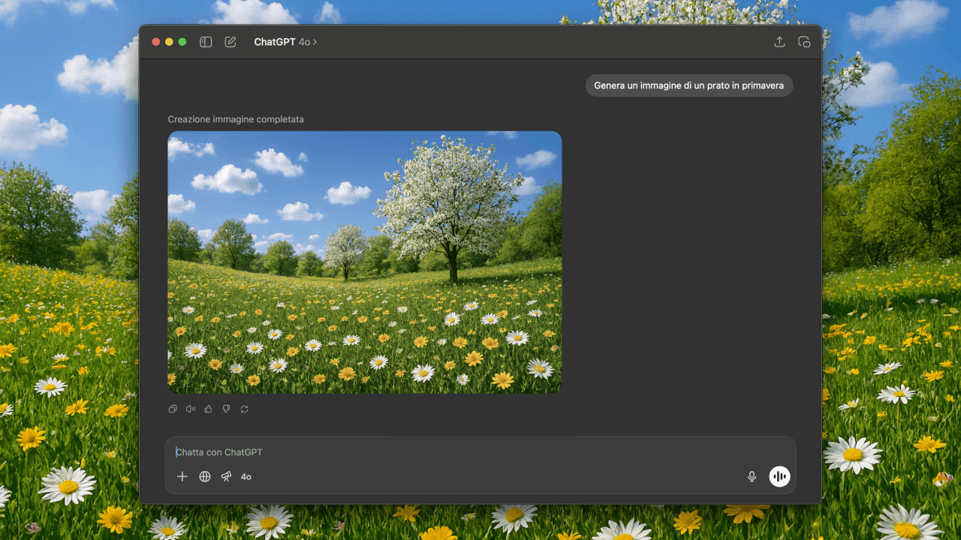This screenshot has height=540, width=961.
Task: Open the companion window icon
Action: (804, 42)
